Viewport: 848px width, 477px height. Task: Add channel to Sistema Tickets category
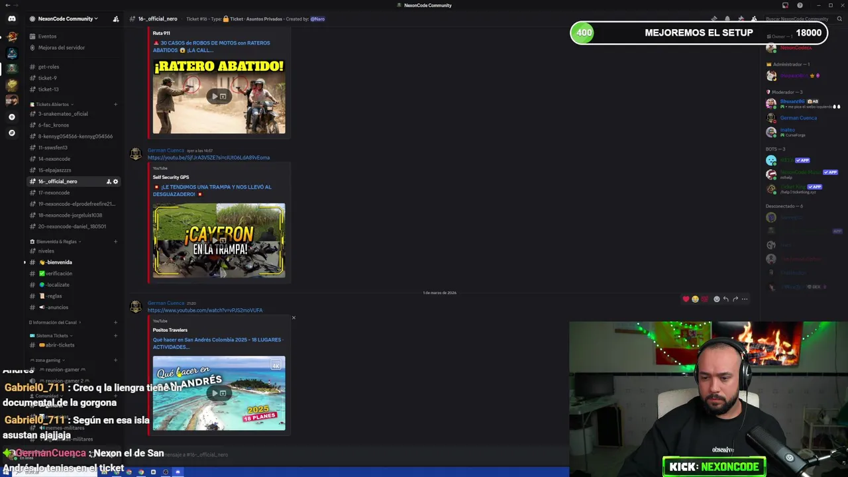pyautogui.click(x=115, y=336)
